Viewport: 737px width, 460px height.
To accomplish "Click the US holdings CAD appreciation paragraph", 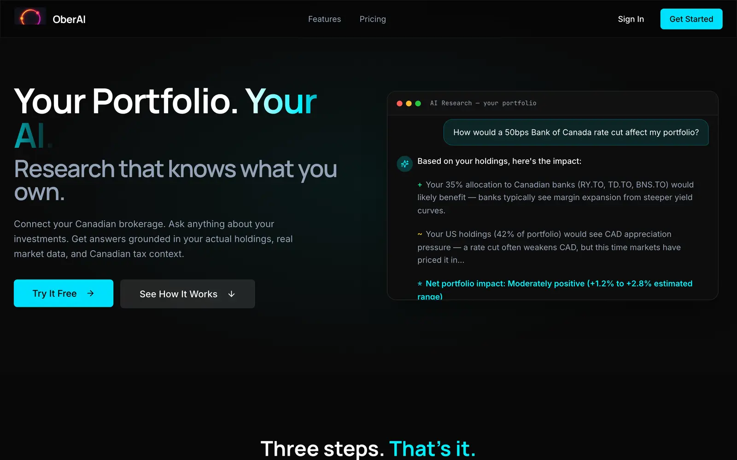I will (x=549, y=247).
